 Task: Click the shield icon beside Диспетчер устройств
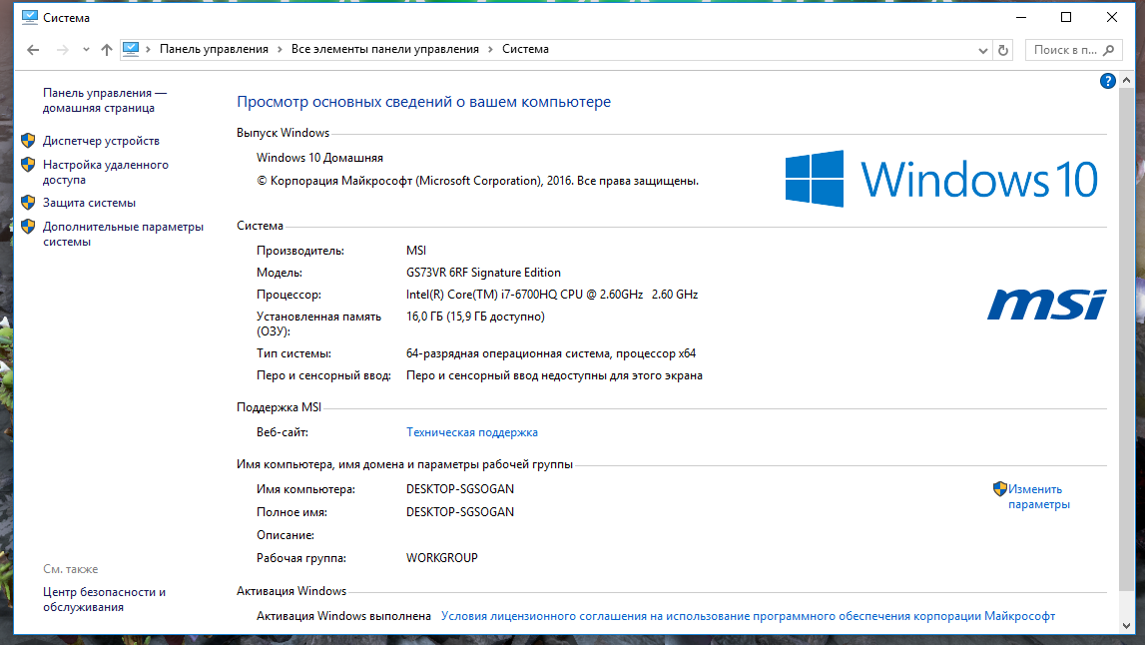point(28,141)
